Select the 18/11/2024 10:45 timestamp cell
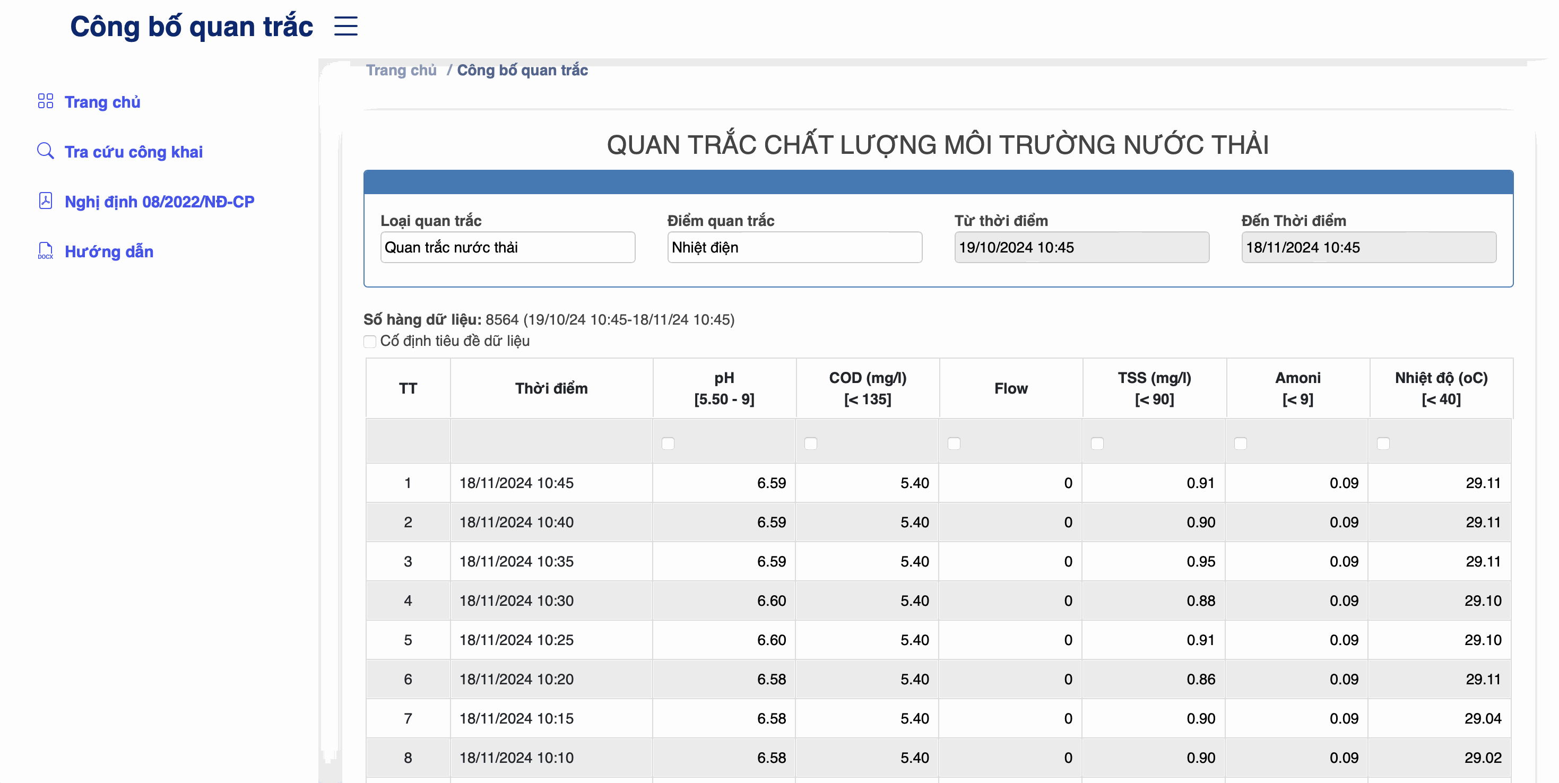 pyautogui.click(x=551, y=482)
